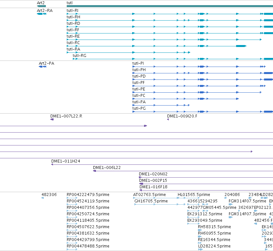Select protein tutl-PA
Viewport: 273px width, 251px height.
(x=139, y=102)
